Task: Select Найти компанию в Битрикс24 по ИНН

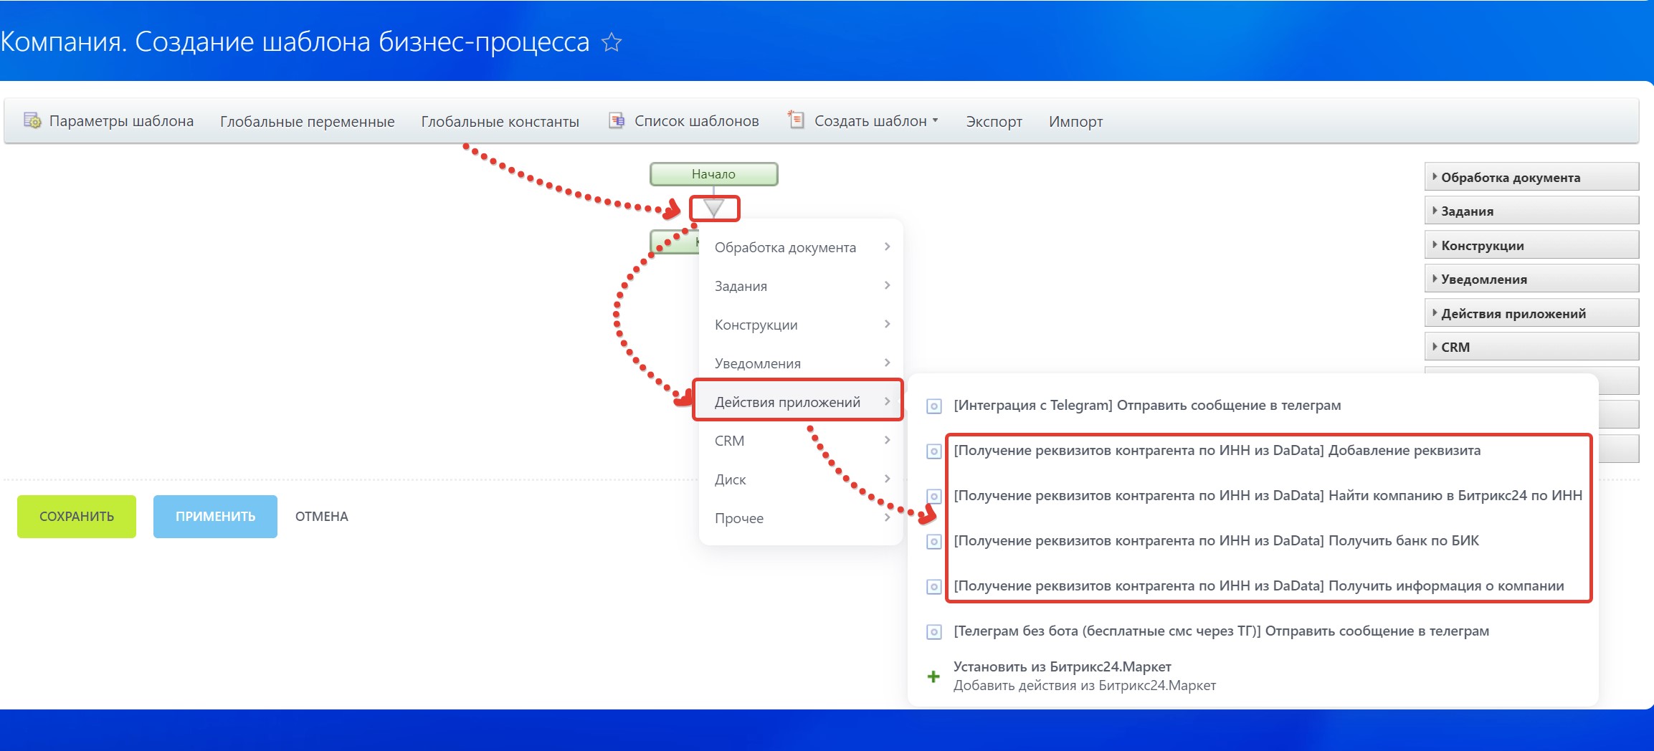Action: click(x=1267, y=495)
